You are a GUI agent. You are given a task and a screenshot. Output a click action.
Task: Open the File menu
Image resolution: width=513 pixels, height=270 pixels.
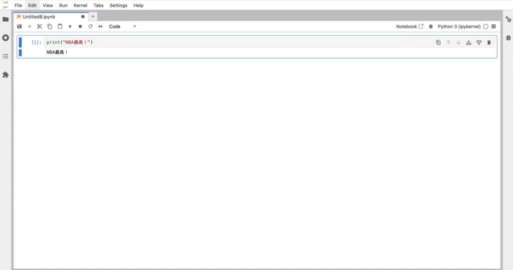coord(19,5)
